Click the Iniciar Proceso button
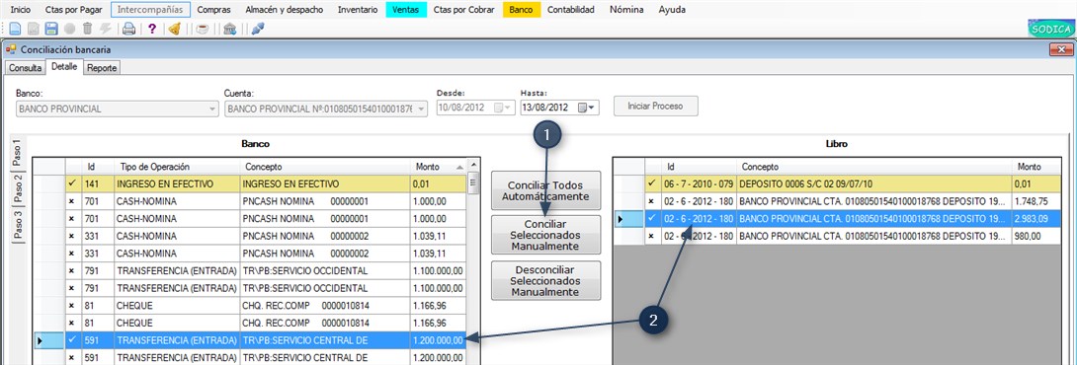 pyautogui.click(x=656, y=107)
